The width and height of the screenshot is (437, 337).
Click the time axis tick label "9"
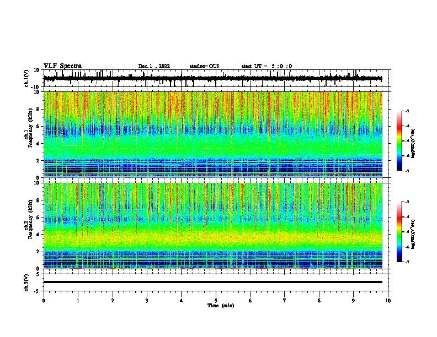pos(353,301)
